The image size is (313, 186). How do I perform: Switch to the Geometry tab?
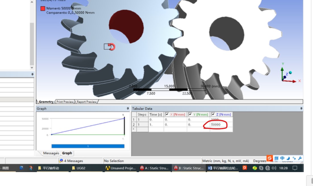tap(46, 102)
